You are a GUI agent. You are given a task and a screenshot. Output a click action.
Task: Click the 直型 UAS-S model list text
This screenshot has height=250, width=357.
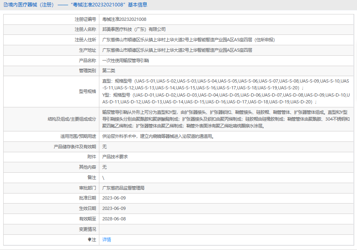click(x=226, y=85)
